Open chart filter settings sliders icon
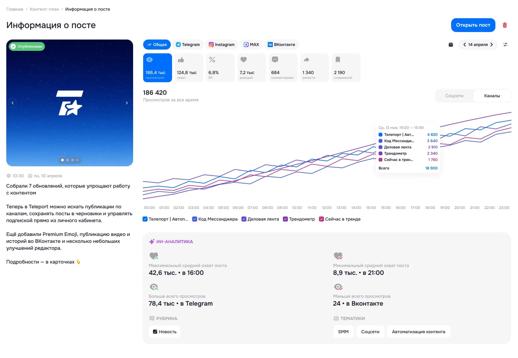The height and width of the screenshot is (358, 518). [x=505, y=45]
